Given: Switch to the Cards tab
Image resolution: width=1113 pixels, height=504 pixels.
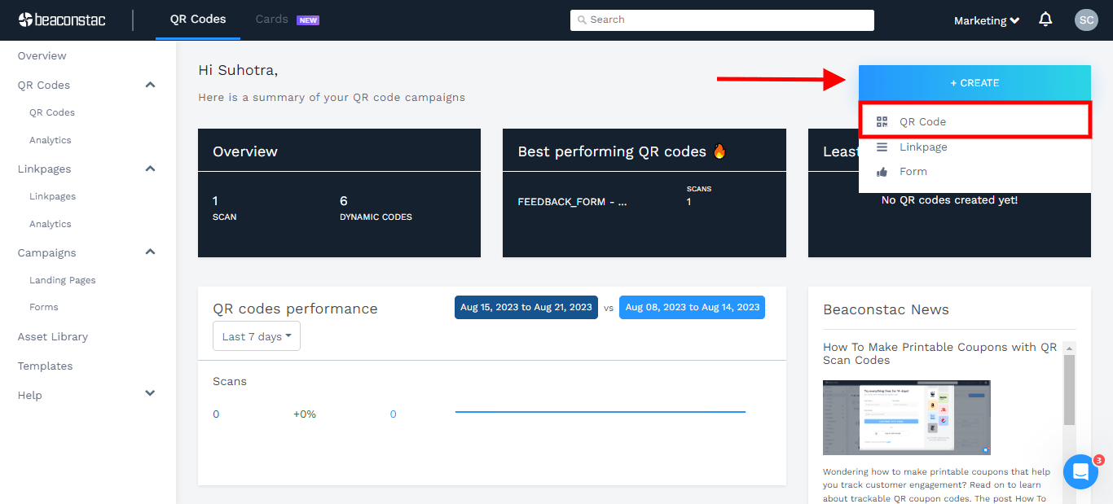Looking at the screenshot, I should tap(272, 20).
